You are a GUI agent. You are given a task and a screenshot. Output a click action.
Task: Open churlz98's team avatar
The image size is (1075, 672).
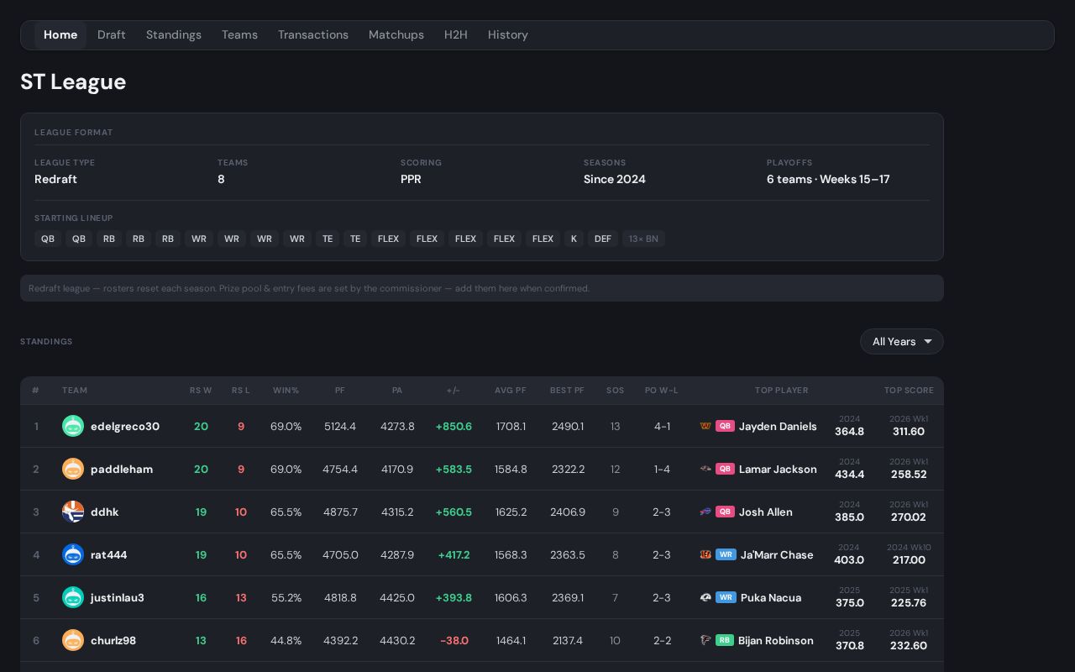pos(73,640)
